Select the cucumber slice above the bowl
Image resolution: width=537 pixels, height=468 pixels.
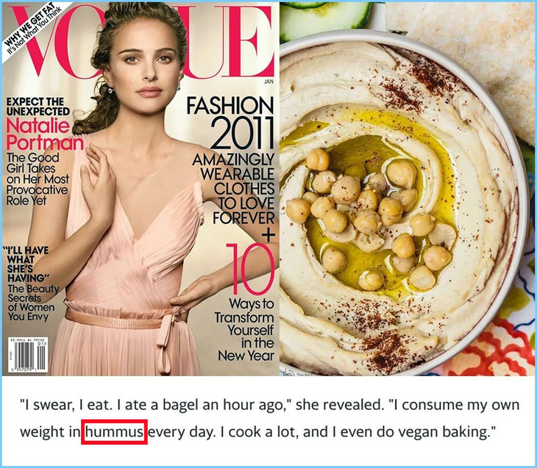pos(325,16)
